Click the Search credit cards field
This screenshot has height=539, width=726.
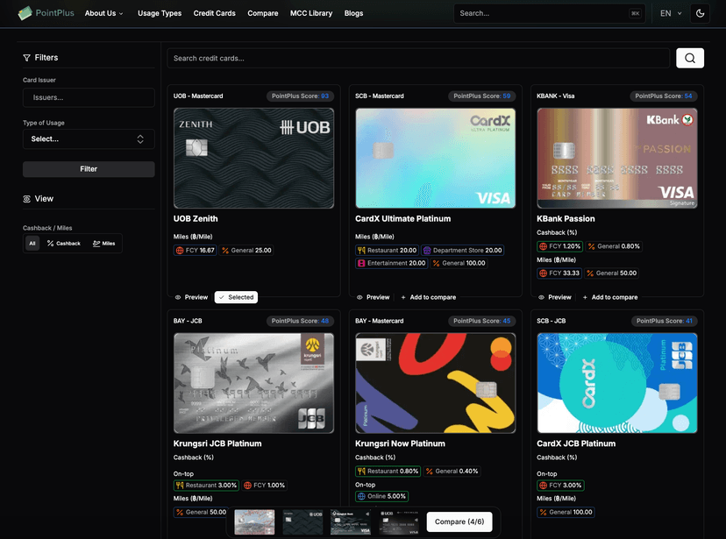[418, 59]
